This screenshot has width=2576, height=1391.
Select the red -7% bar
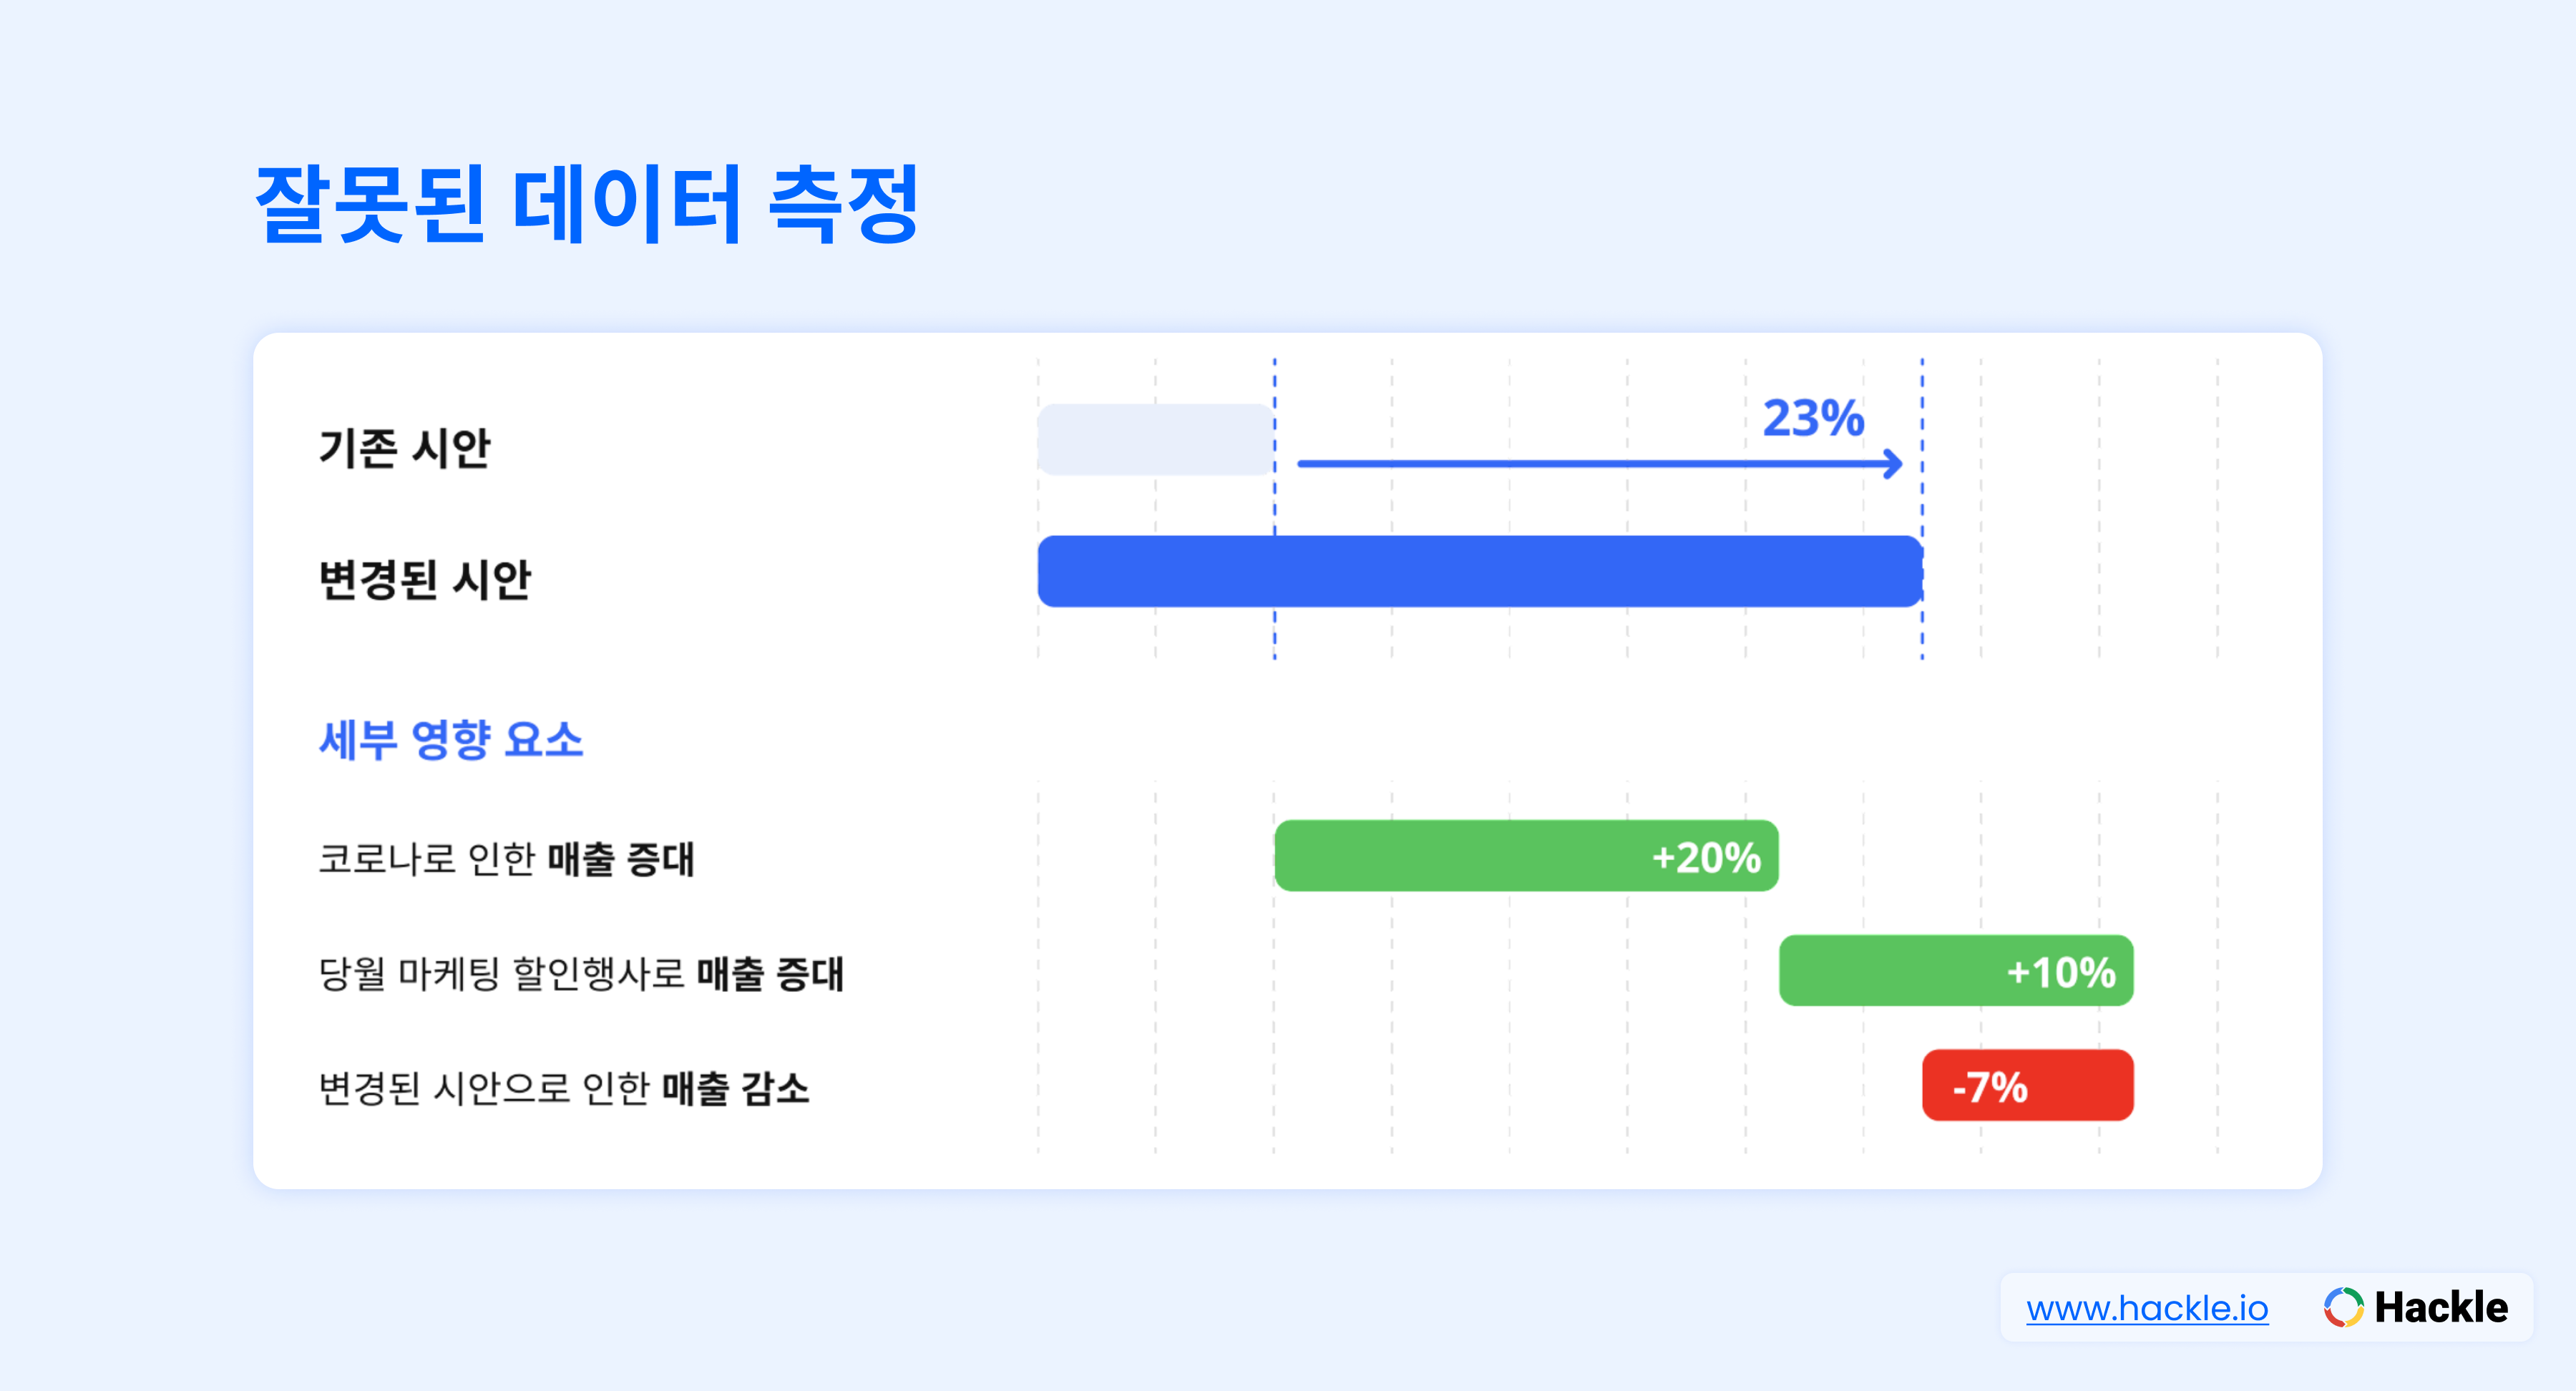pos(2028,1085)
